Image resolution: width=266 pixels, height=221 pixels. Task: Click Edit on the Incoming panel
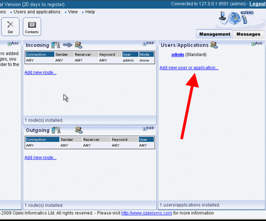click(x=148, y=43)
